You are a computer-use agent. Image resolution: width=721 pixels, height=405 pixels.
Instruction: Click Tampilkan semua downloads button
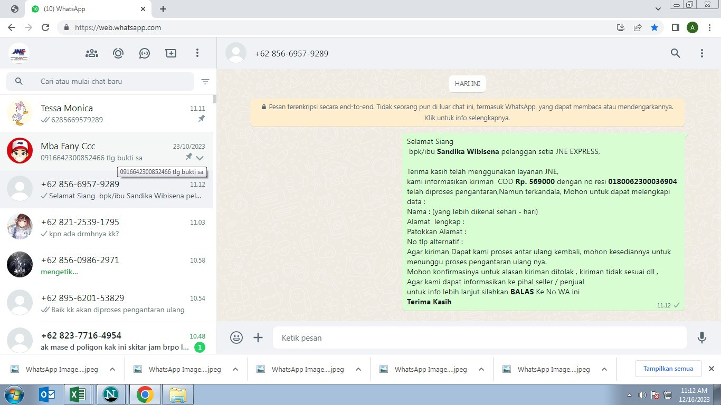pyautogui.click(x=668, y=369)
